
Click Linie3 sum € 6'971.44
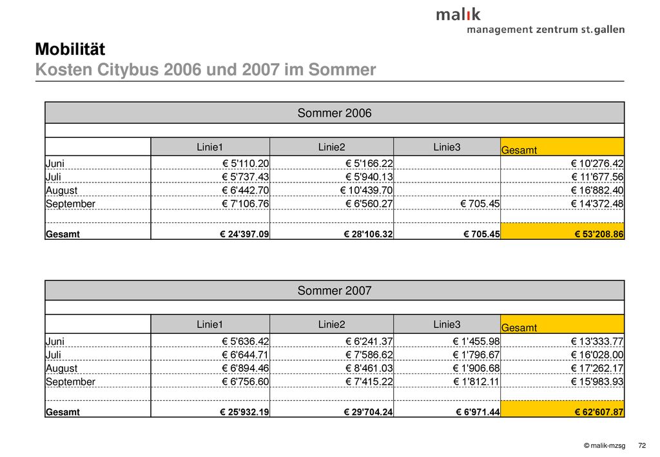478,412
